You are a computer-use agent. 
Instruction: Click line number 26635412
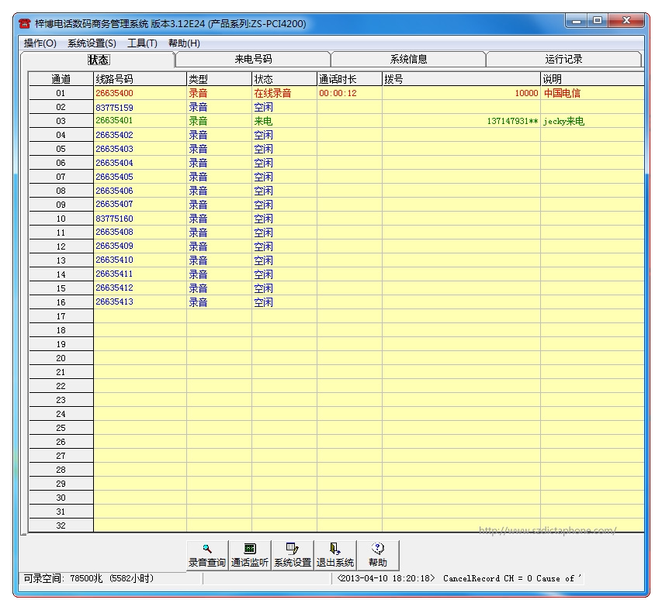[x=114, y=288]
